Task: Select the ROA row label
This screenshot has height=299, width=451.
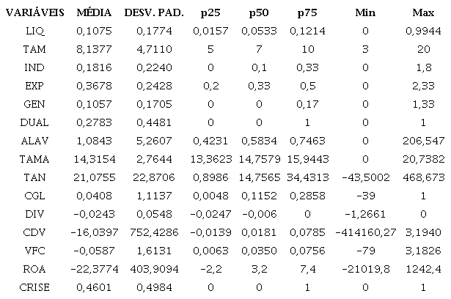Action: [35, 270]
